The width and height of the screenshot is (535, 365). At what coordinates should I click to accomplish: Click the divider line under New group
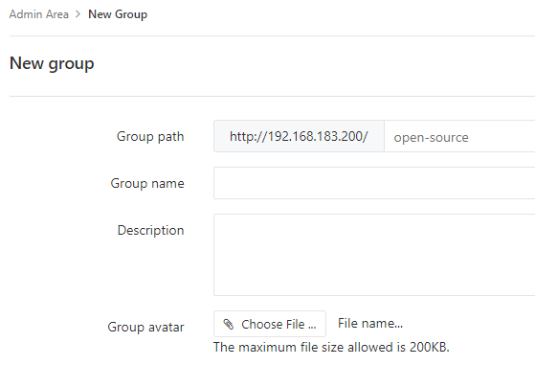click(x=272, y=97)
